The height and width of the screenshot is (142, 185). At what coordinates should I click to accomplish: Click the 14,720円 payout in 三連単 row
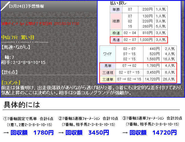pos(152,79)
